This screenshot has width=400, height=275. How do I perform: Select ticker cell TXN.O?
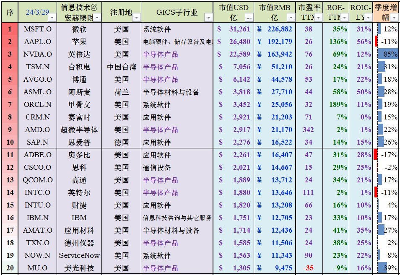click(37, 243)
